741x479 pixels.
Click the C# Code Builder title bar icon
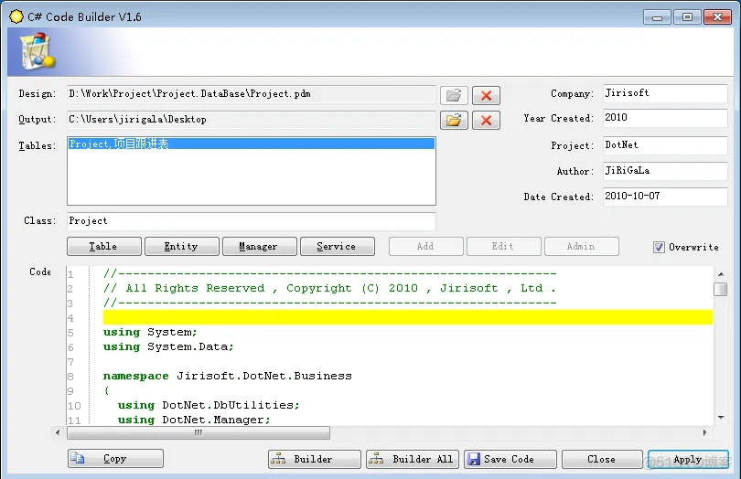[16, 16]
